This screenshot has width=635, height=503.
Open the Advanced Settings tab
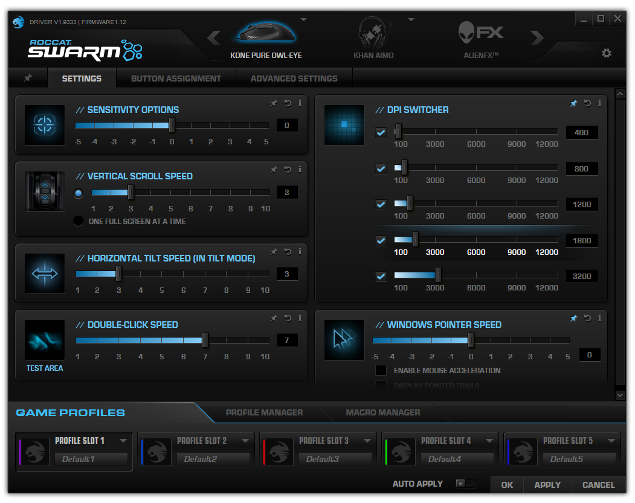pyautogui.click(x=294, y=78)
